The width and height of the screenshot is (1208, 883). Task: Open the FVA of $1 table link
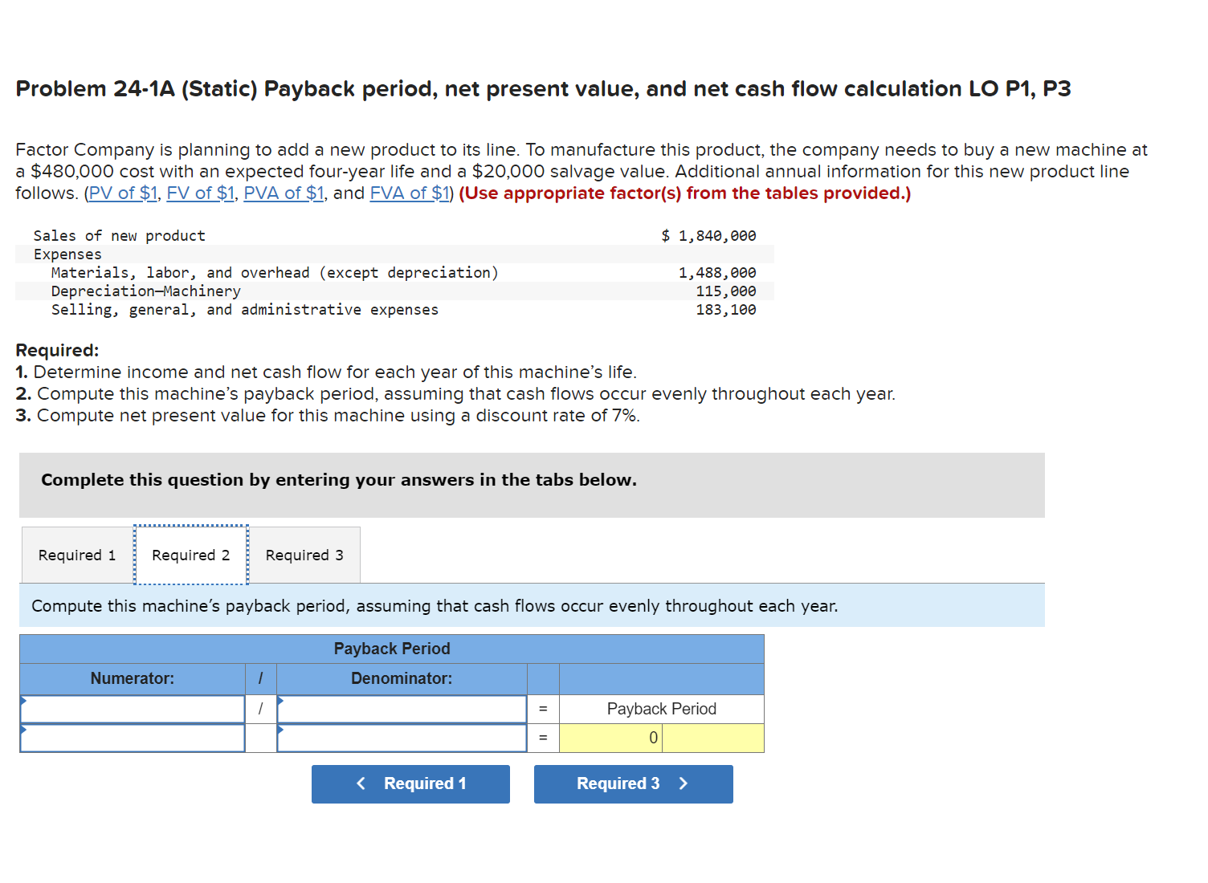pos(410,193)
